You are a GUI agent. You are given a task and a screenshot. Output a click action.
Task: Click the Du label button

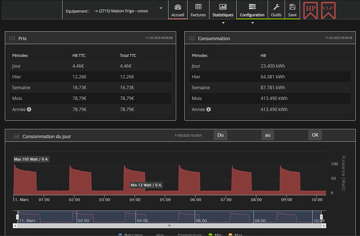(220, 135)
